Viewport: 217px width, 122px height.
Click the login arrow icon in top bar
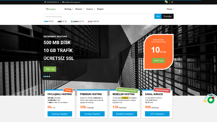[172, 2]
